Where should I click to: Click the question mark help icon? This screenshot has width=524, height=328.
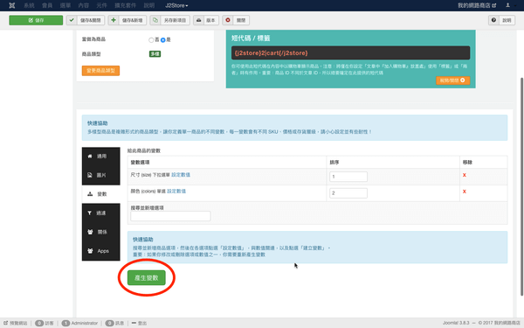tap(493, 20)
